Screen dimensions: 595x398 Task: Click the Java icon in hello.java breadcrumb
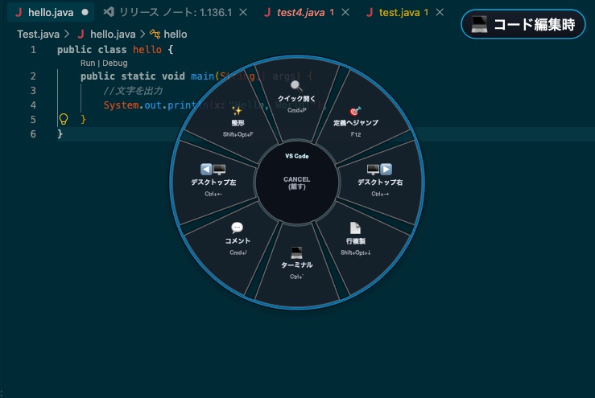pos(81,34)
